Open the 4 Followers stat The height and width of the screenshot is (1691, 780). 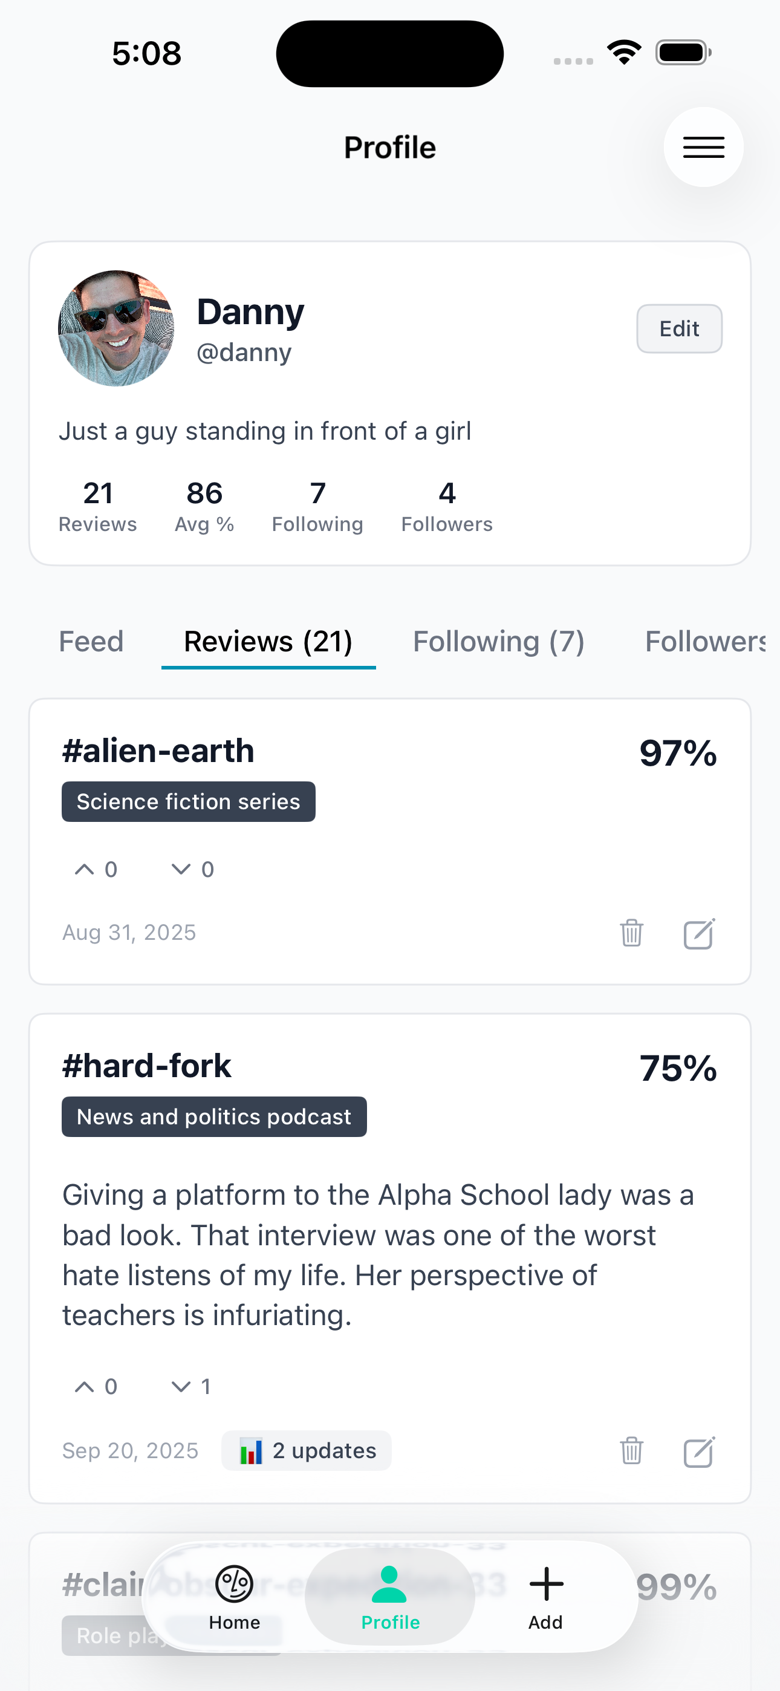446,506
